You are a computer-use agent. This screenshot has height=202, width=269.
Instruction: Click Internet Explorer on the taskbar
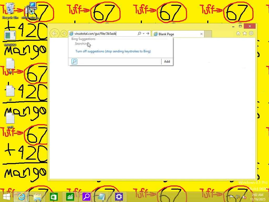coord(21,197)
